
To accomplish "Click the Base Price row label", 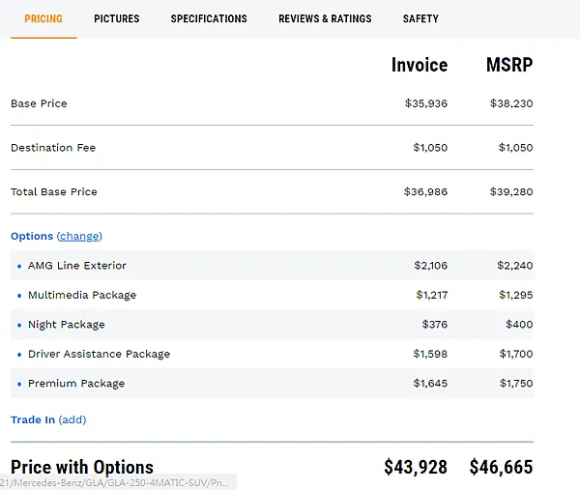I will 39,103.
